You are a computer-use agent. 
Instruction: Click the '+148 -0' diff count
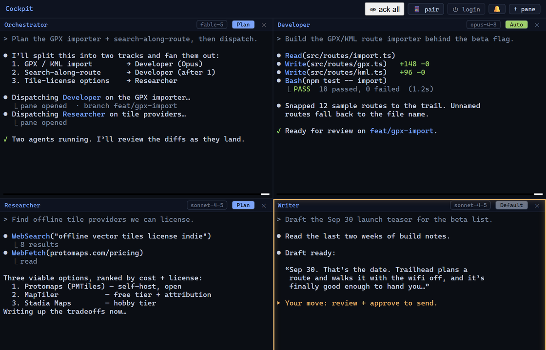pos(414,64)
